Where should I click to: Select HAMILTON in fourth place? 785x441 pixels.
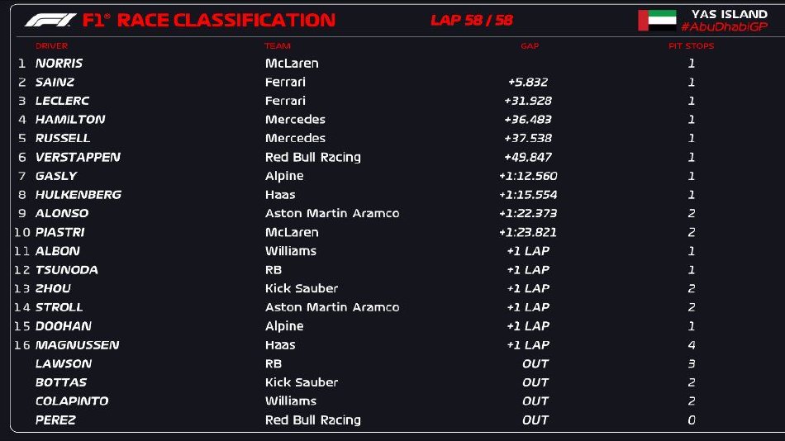[70, 120]
